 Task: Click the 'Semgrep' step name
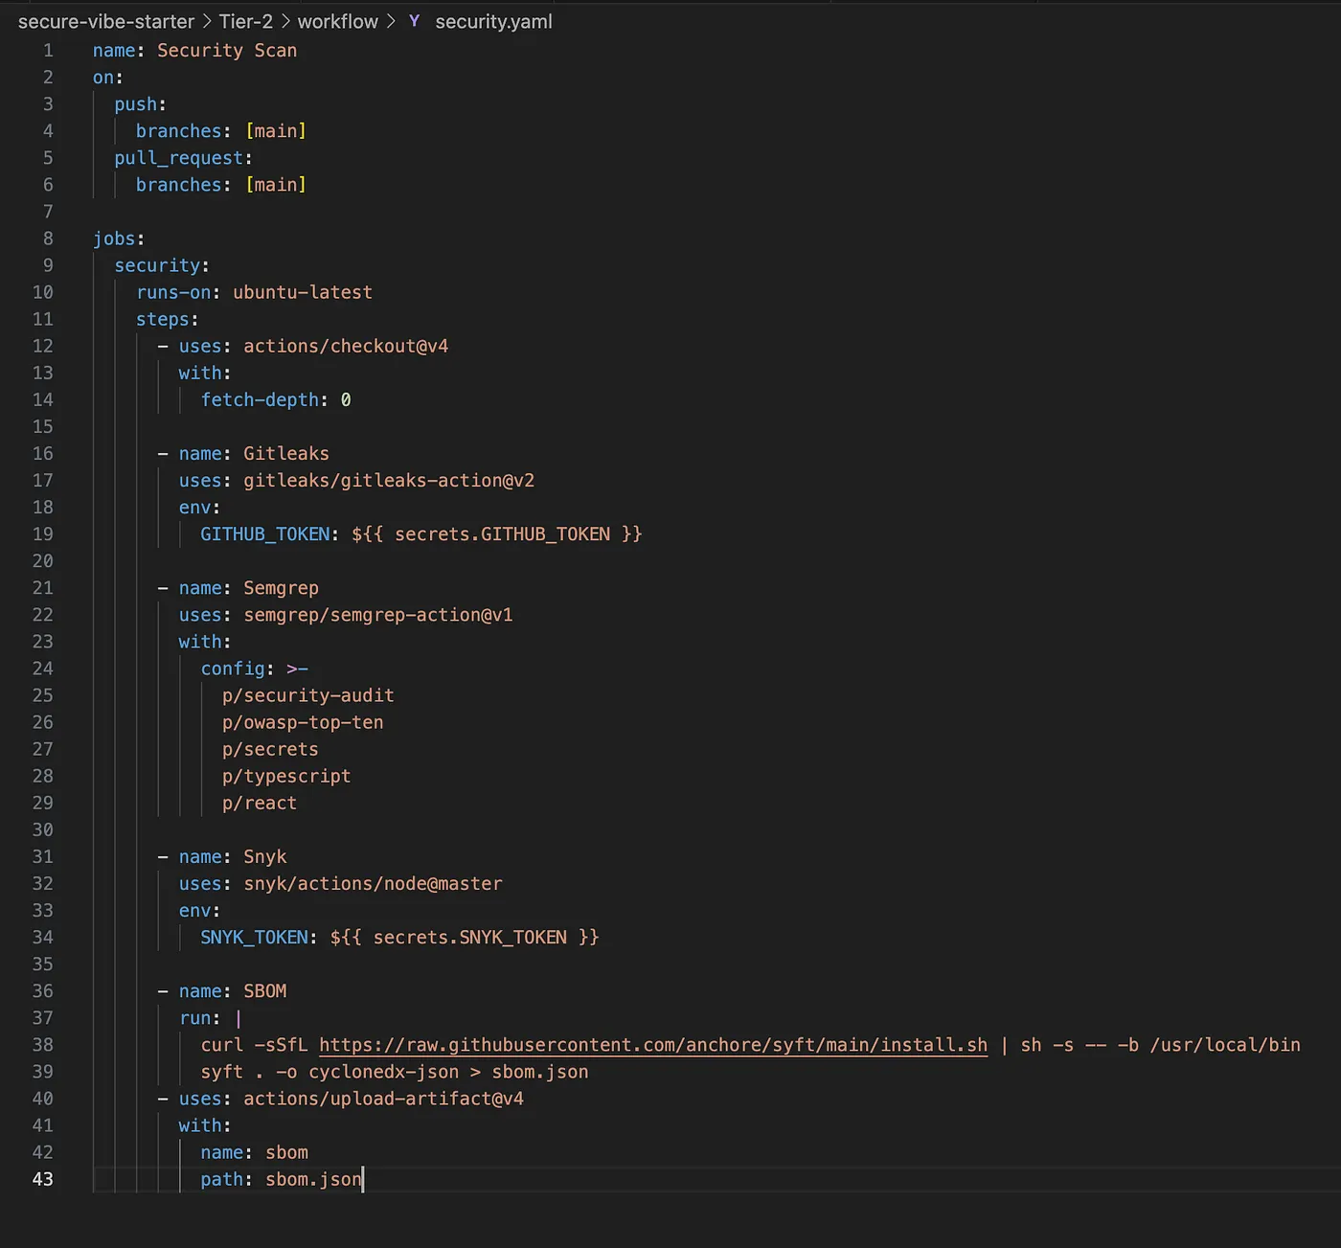281,588
